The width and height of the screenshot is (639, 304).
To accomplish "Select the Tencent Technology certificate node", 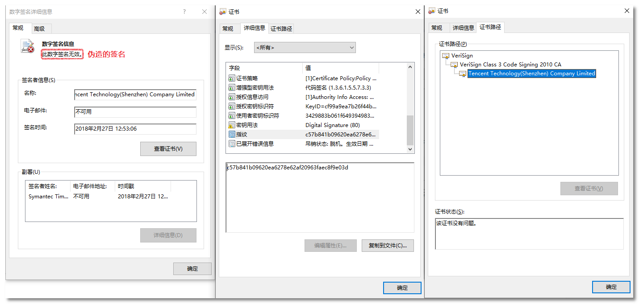I will (531, 74).
